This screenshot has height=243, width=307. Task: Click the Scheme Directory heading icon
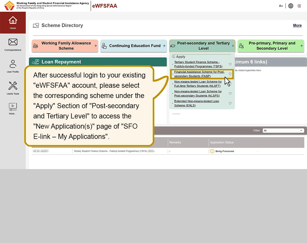point(36,25)
